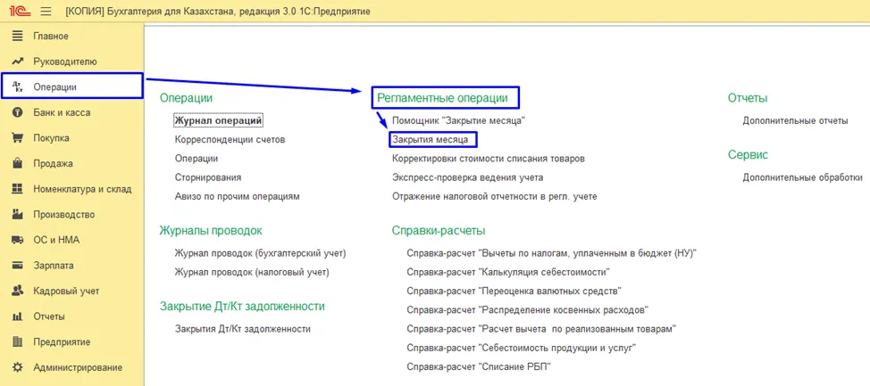Screen dimensions: 870x386
Task: Open the hamburger main menu icon
Action: [46, 11]
